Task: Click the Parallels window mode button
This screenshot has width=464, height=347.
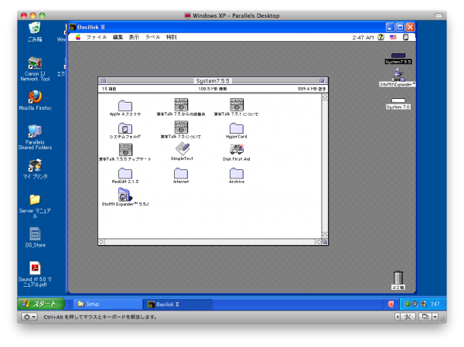Action: 425,317
